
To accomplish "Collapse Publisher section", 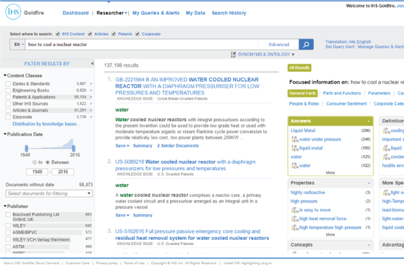I will [5, 206].
